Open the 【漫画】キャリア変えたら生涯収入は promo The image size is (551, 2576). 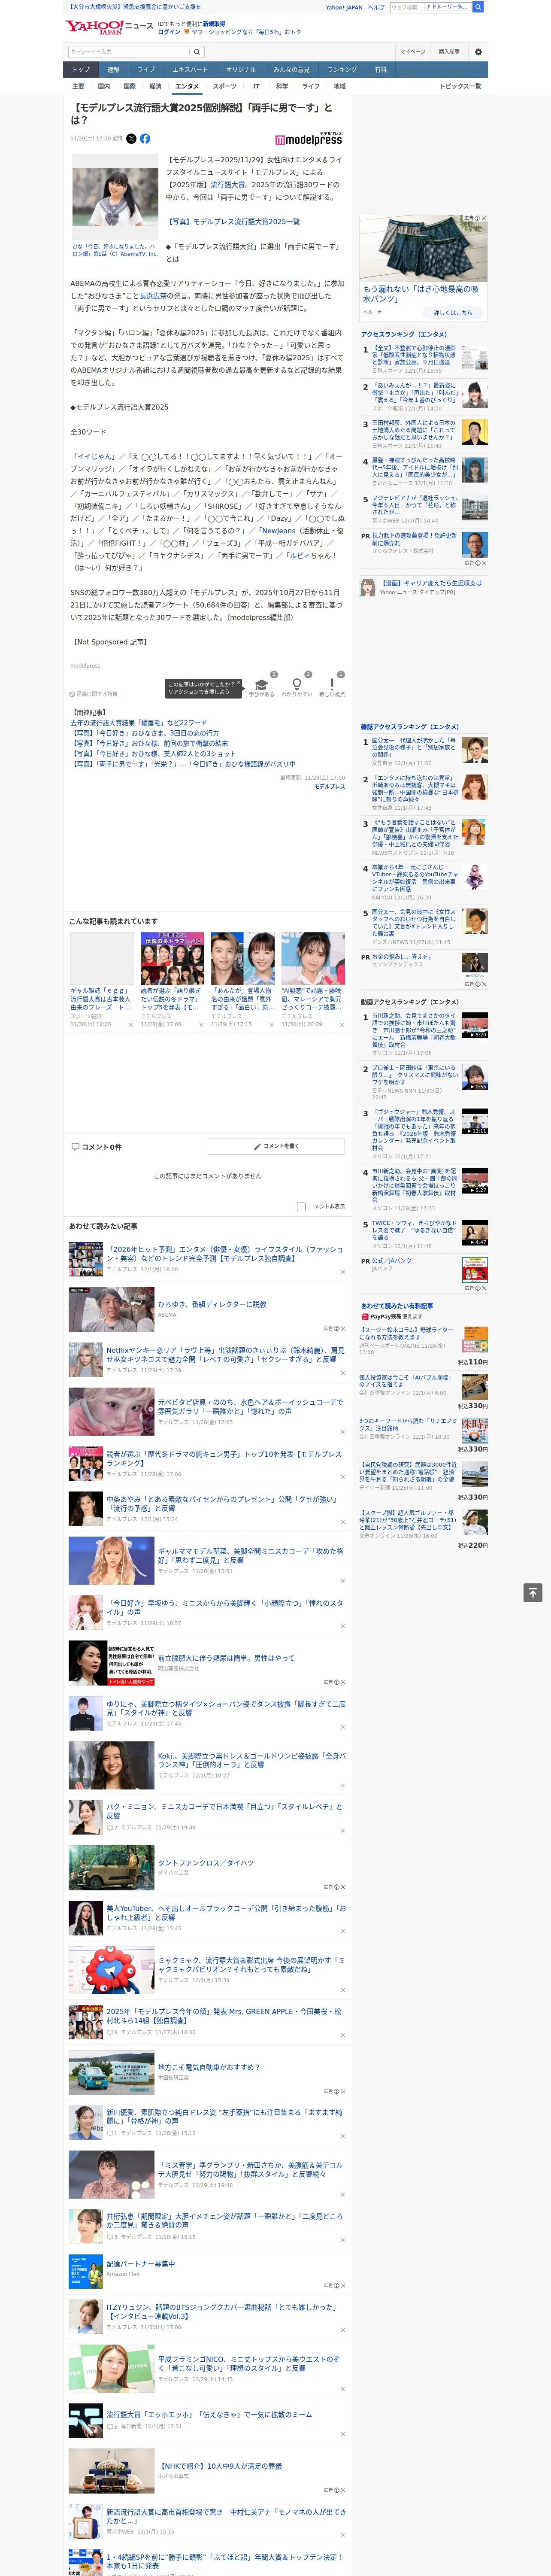point(431,583)
